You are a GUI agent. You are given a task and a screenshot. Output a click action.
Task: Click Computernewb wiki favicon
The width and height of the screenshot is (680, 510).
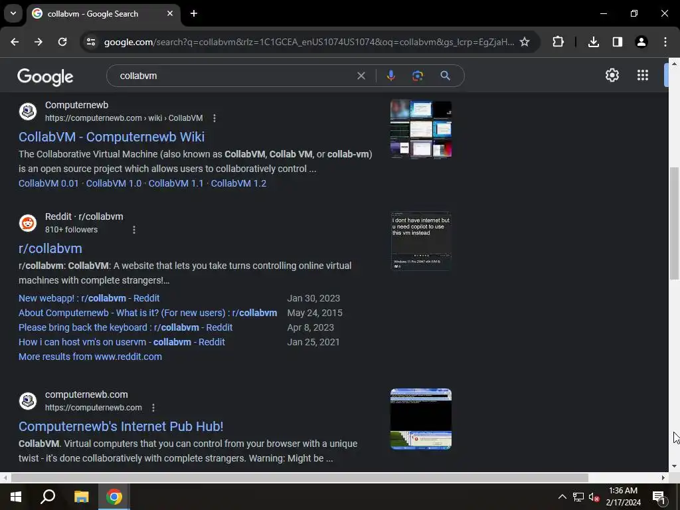[28, 112]
